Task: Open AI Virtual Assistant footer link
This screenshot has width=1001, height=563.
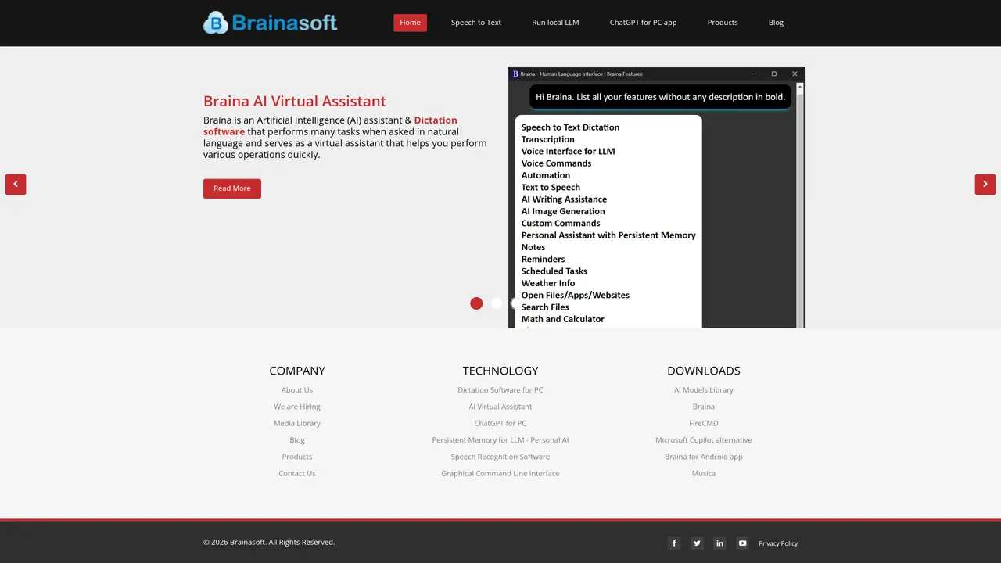Action: point(500,407)
